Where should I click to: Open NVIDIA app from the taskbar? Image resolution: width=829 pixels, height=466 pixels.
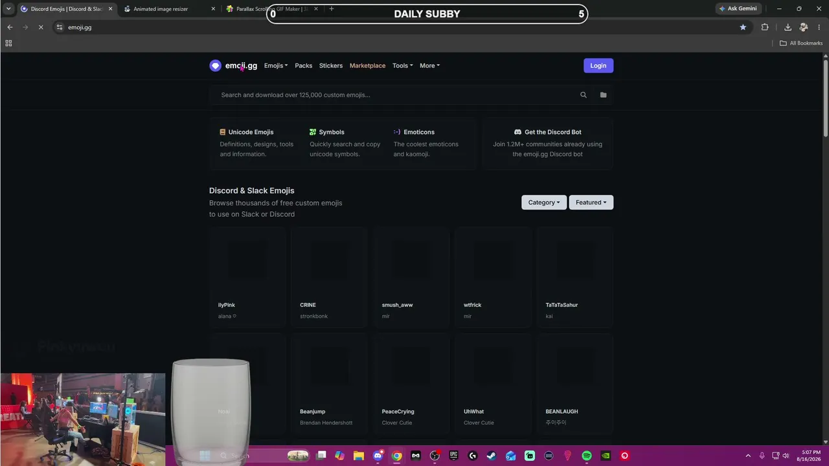606,456
